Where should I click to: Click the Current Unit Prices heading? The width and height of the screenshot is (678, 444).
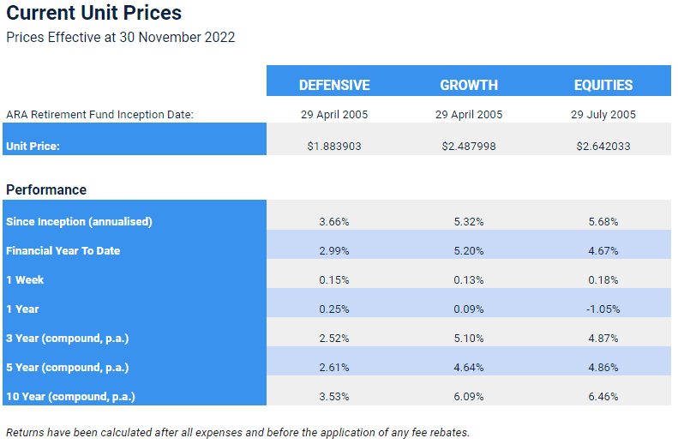coord(93,13)
